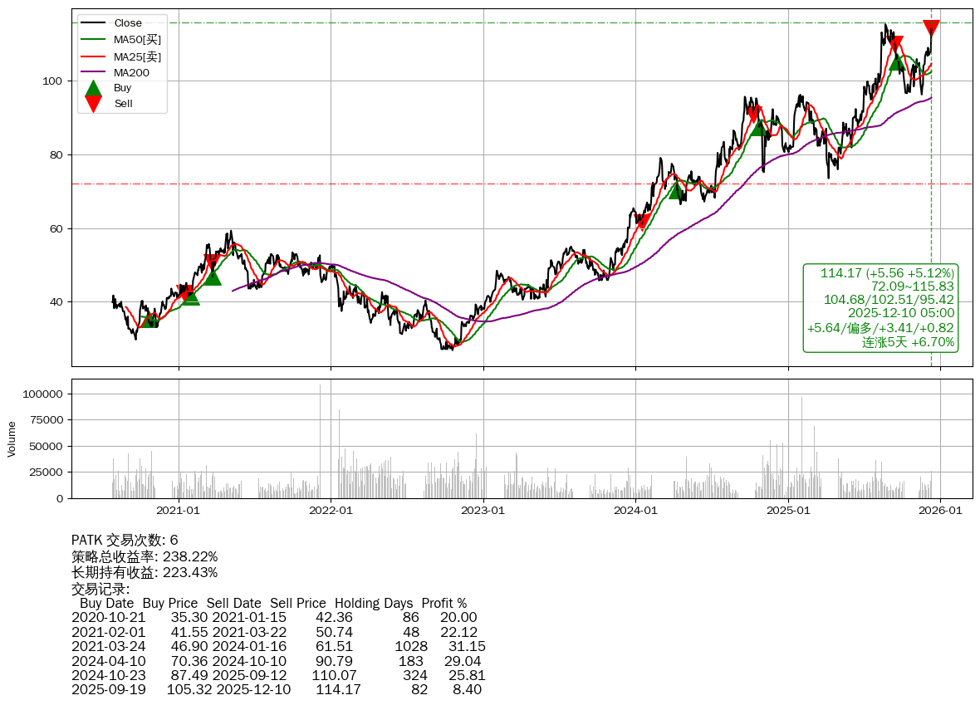Screen dimensions: 980x705
Task: Click the buy marker at April 2024
Action: tap(677, 190)
